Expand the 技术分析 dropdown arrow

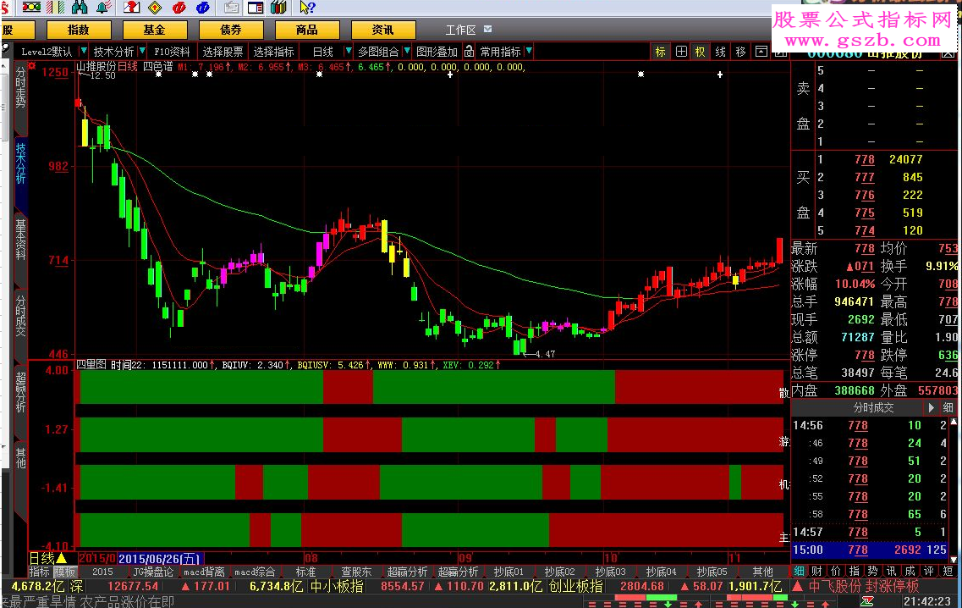(x=142, y=51)
